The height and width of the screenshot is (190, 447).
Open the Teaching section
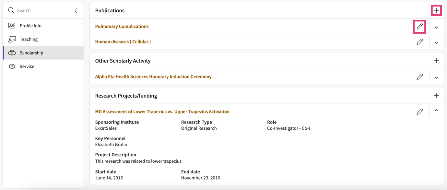coord(43,39)
